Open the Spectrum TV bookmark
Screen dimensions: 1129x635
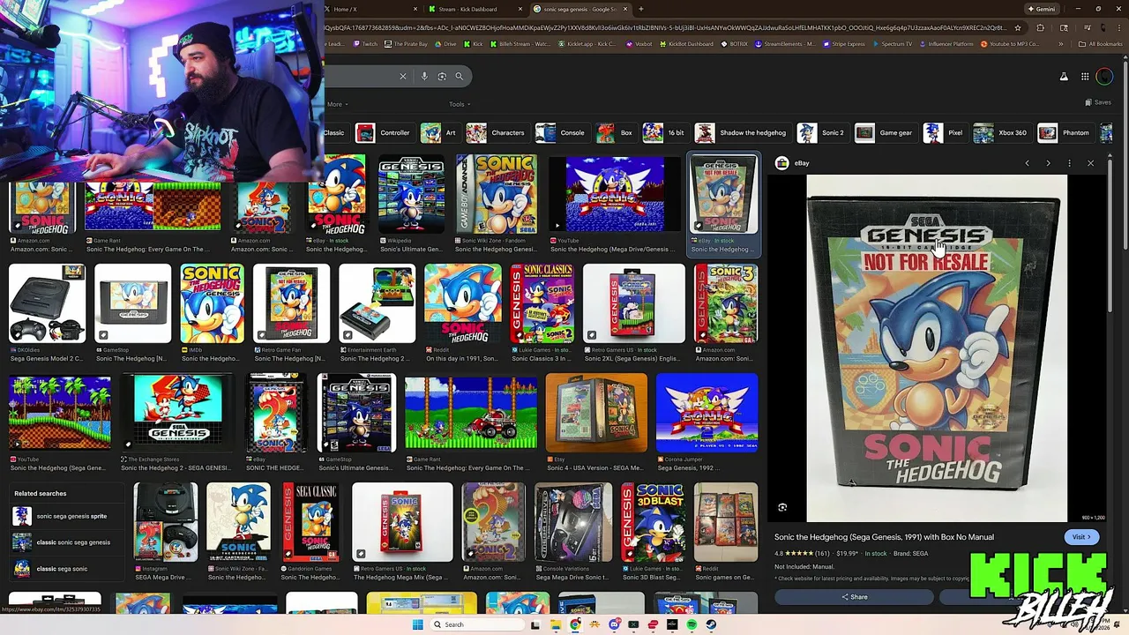pos(892,44)
